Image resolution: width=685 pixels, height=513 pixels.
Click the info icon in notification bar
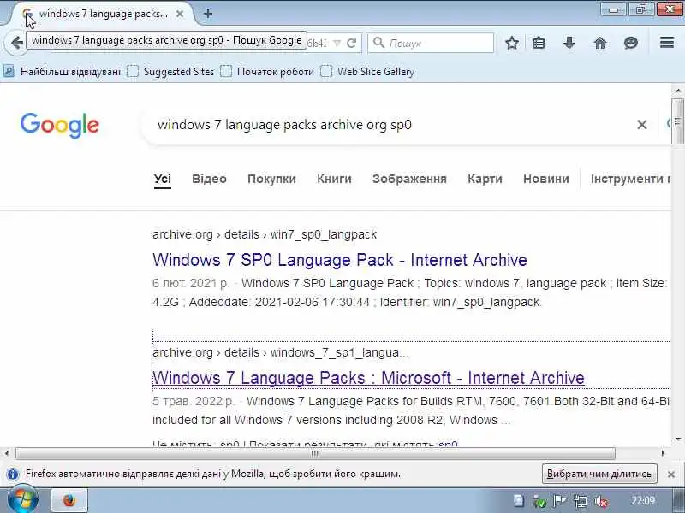coord(13,474)
